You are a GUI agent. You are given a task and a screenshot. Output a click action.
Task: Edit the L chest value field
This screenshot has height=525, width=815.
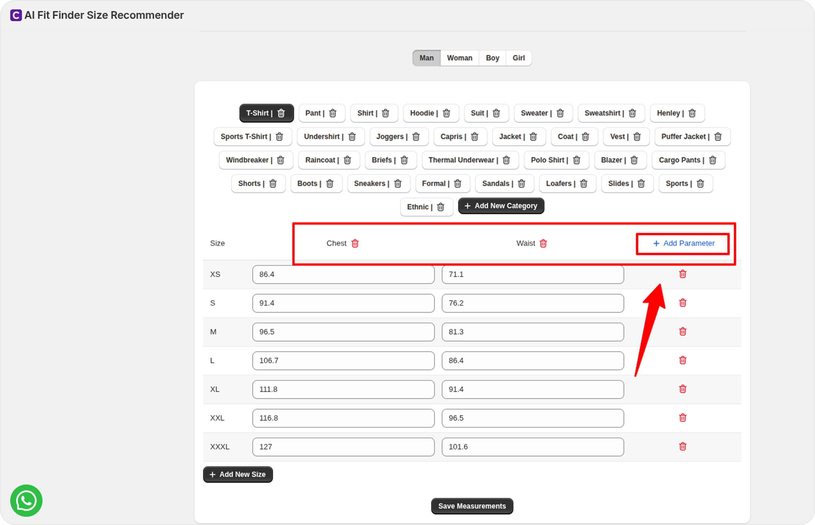coord(343,361)
